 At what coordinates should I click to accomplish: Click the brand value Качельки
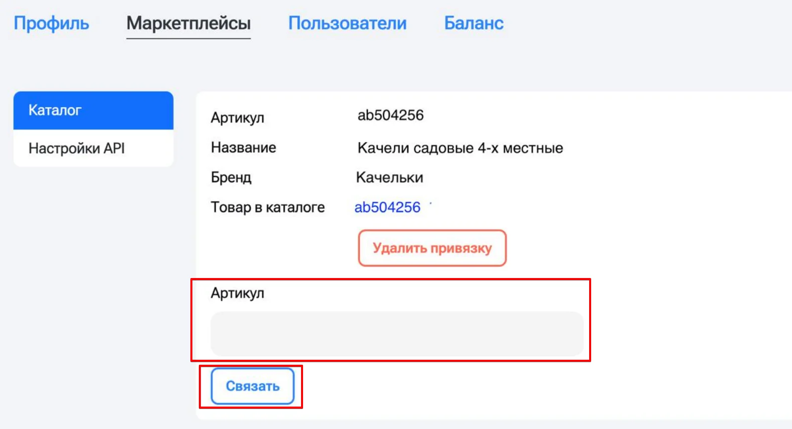389,177
